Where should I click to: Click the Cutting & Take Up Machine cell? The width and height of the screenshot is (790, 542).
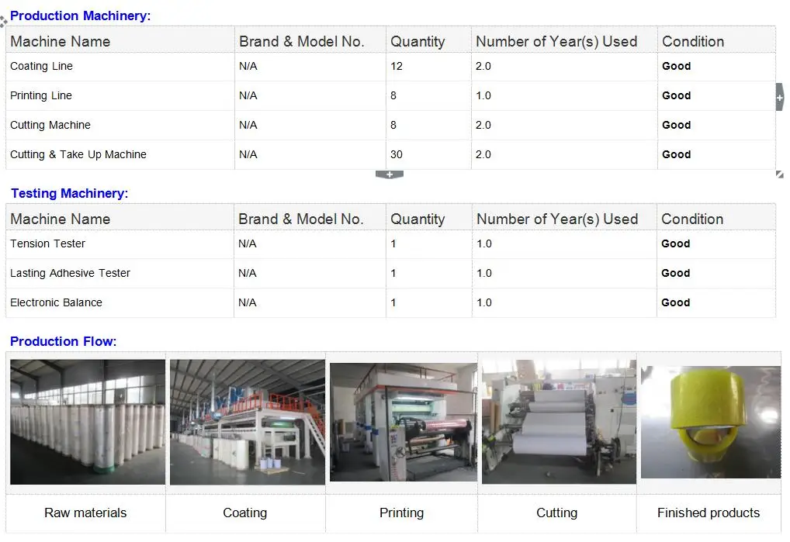click(x=78, y=155)
